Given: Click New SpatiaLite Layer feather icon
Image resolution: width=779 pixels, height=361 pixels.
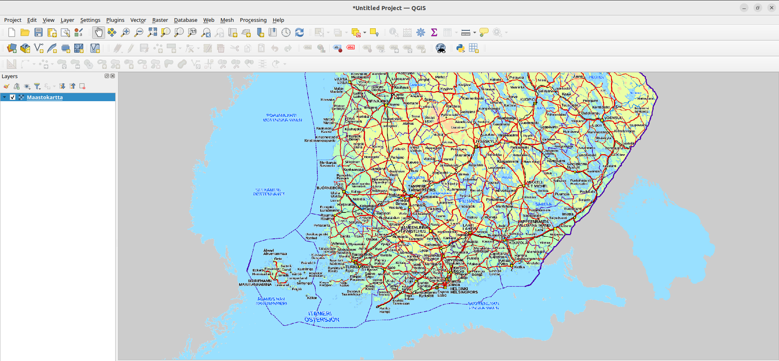Looking at the screenshot, I should pyautogui.click(x=52, y=48).
